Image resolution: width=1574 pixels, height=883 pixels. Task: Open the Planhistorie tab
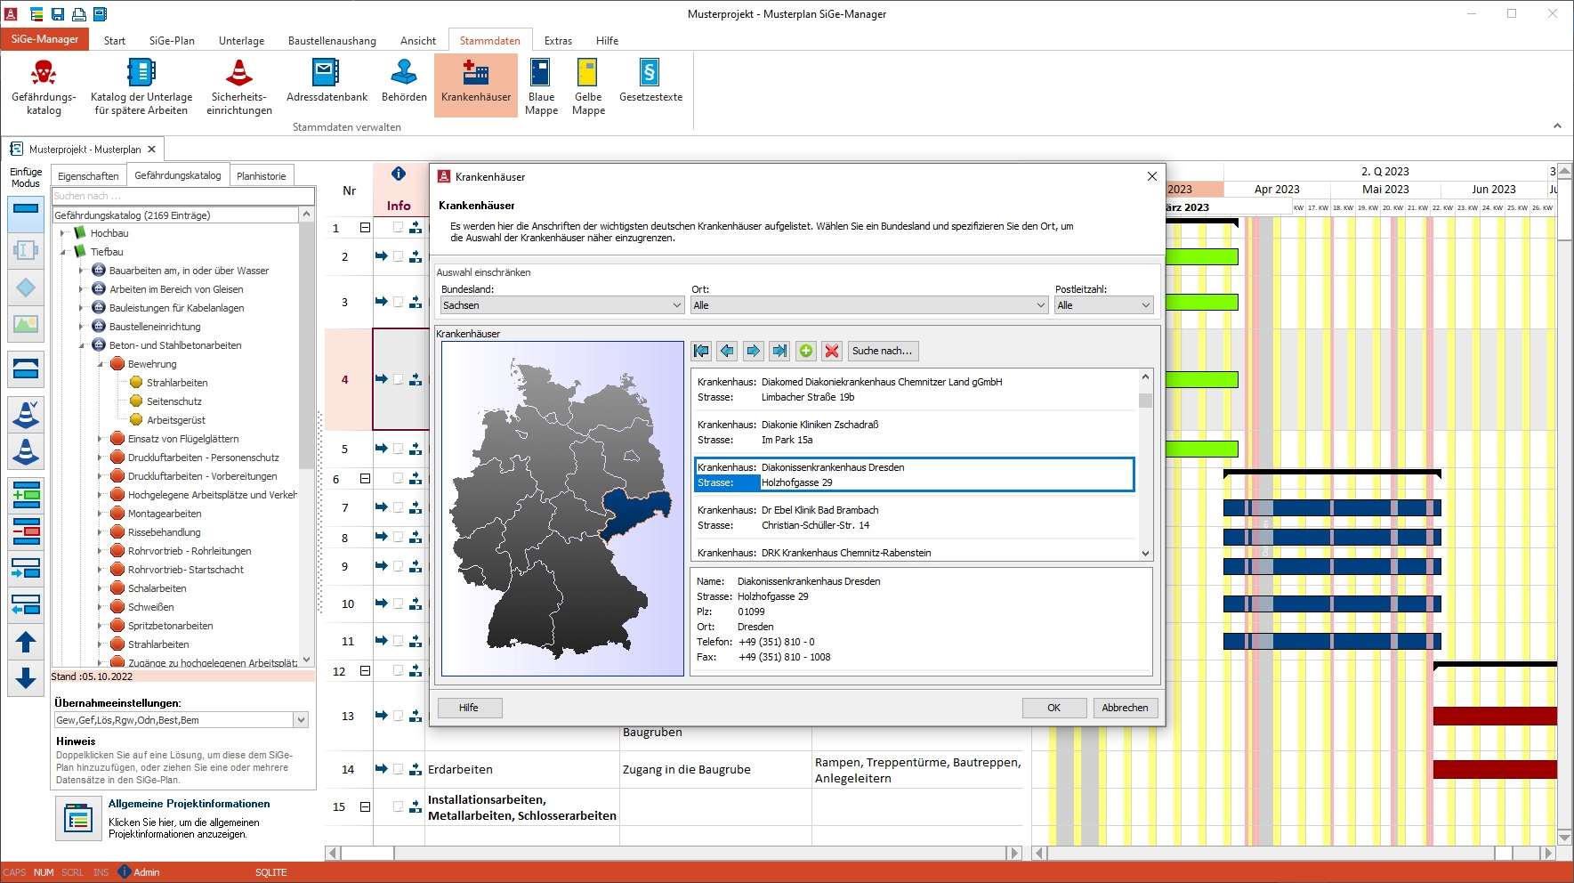[261, 176]
